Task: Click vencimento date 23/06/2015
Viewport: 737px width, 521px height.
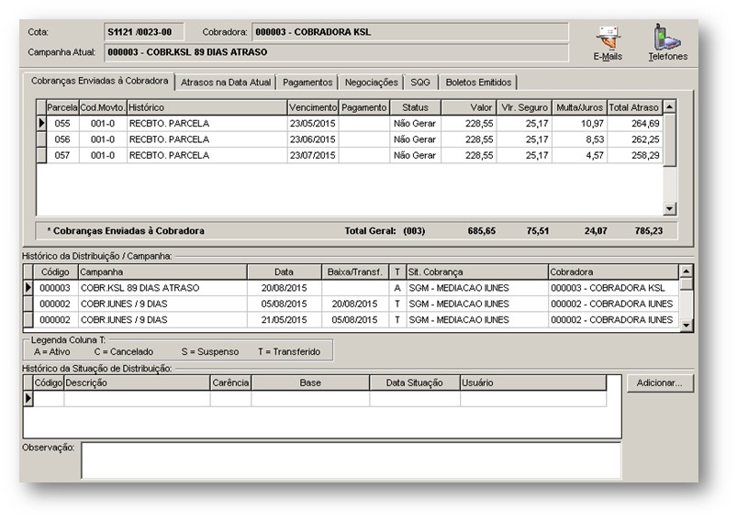Action: click(313, 139)
